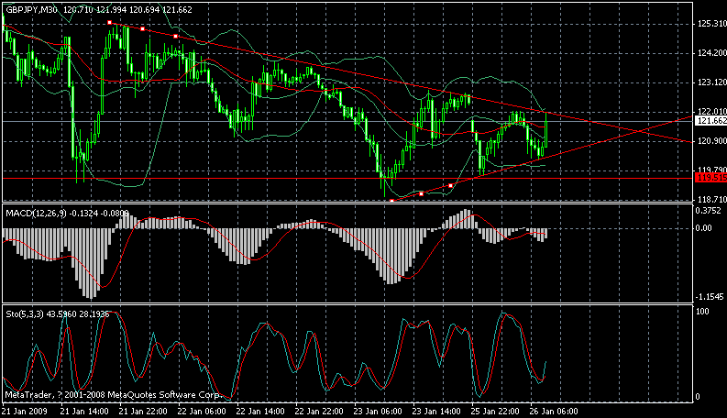Viewport: 727px width, 418px height.
Task: Click the 26 Jan 06:00 time label
Action: [554, 412]
